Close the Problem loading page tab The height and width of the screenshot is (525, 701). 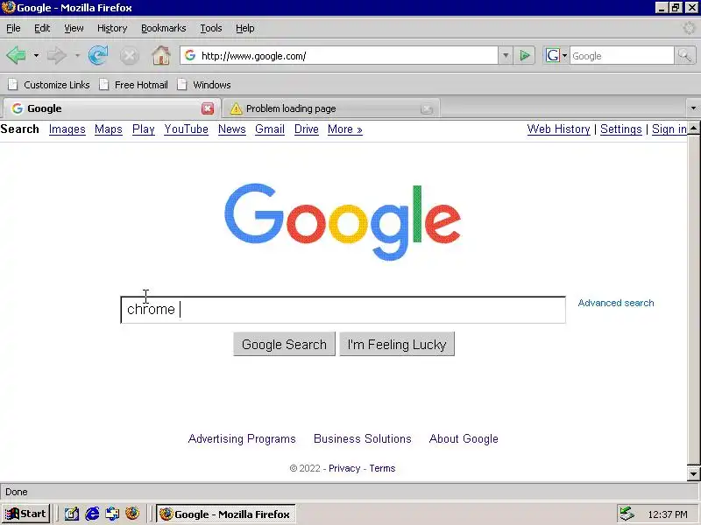427,108
